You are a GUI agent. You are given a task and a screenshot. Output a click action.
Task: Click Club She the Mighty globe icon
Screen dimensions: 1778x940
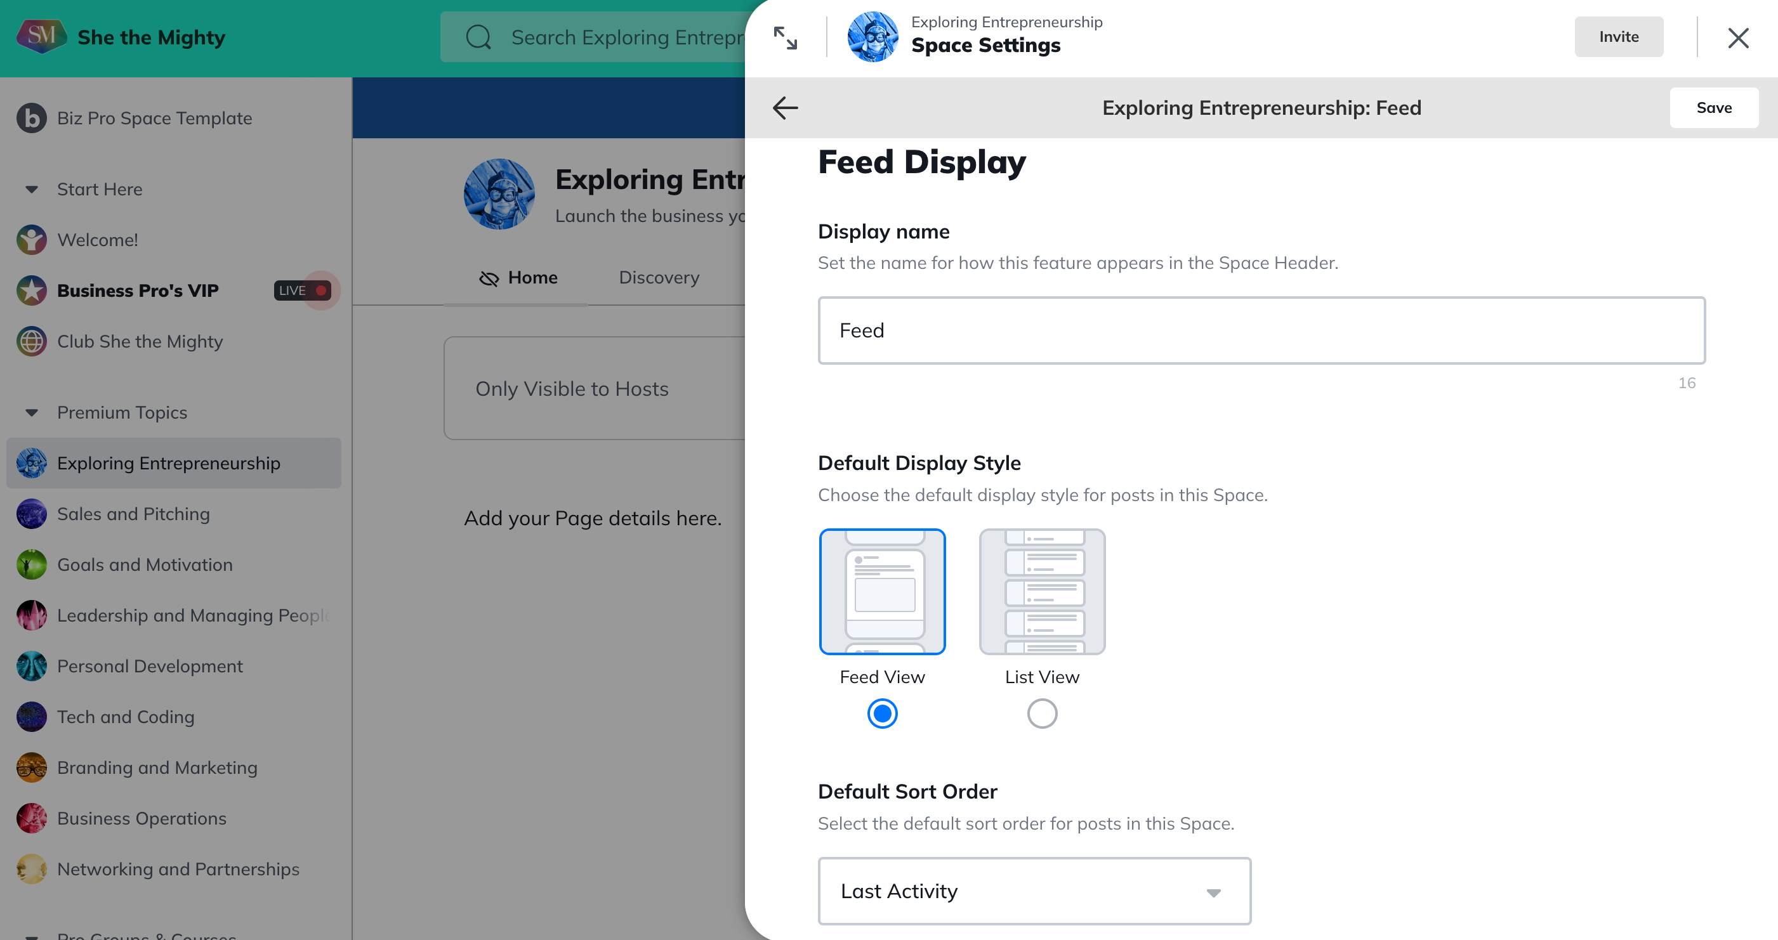(32, 342)
